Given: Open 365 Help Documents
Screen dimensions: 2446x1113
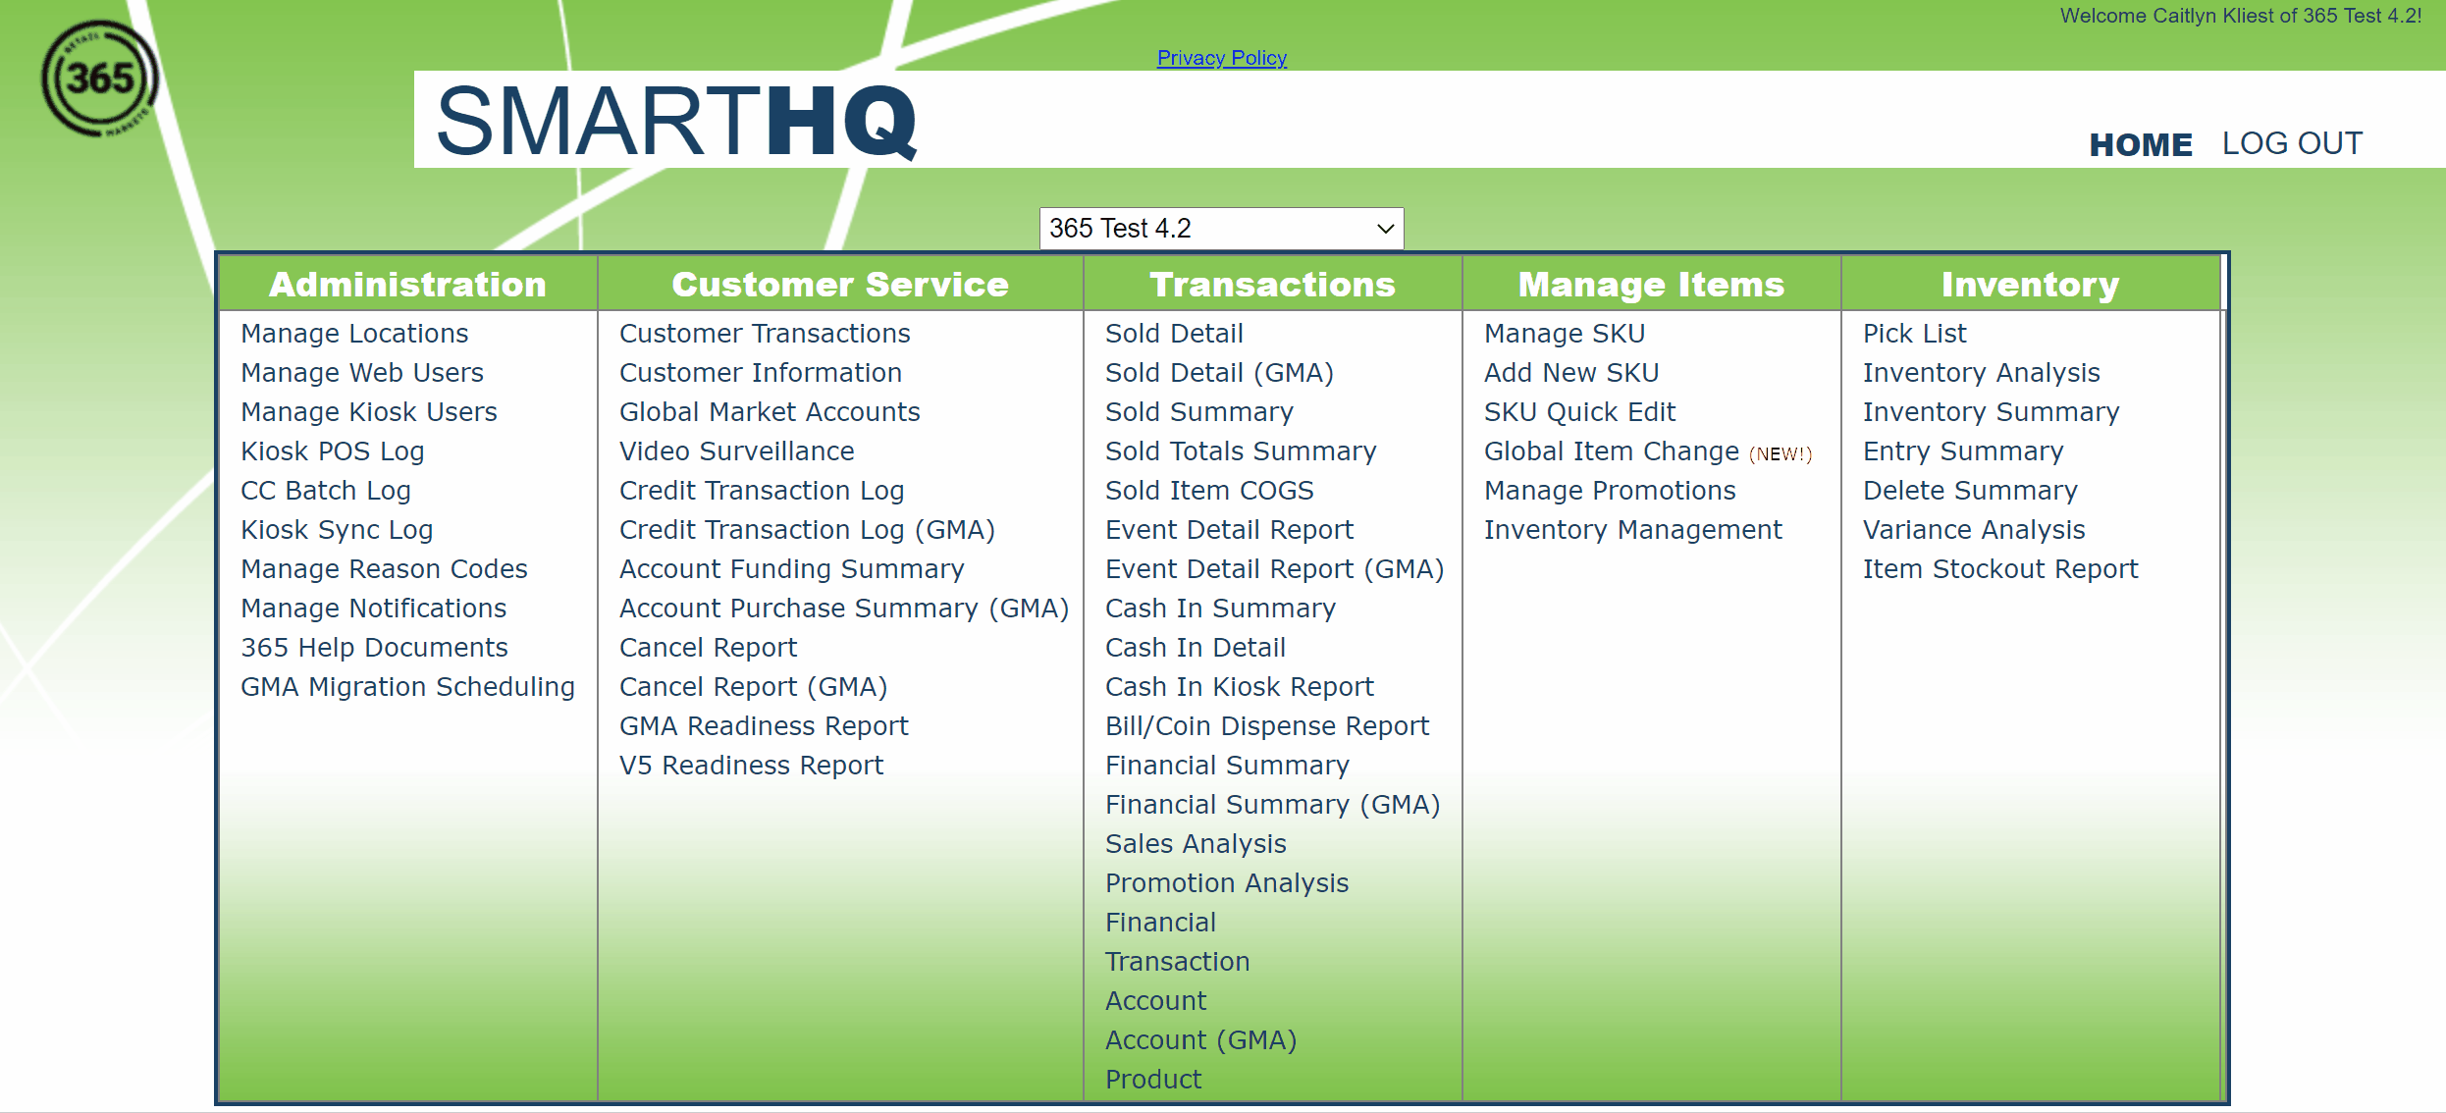Looking at the screenshot, I should [374, 648].
